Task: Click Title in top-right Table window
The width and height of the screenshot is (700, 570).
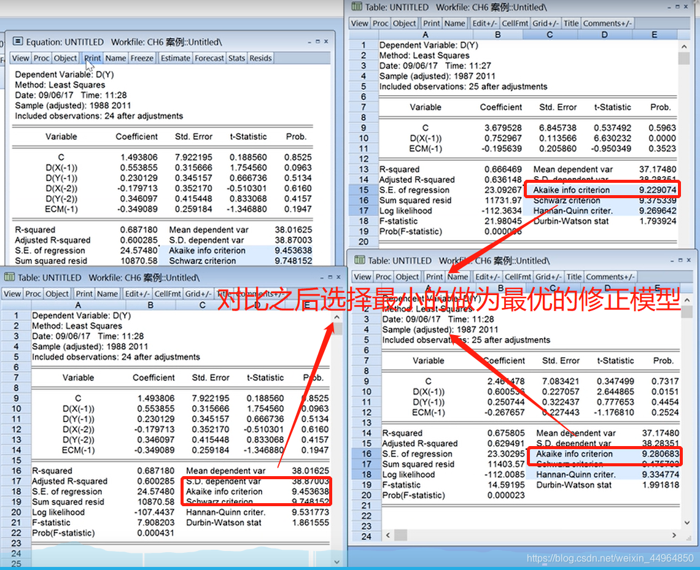Action: click(x=570, y=23)
